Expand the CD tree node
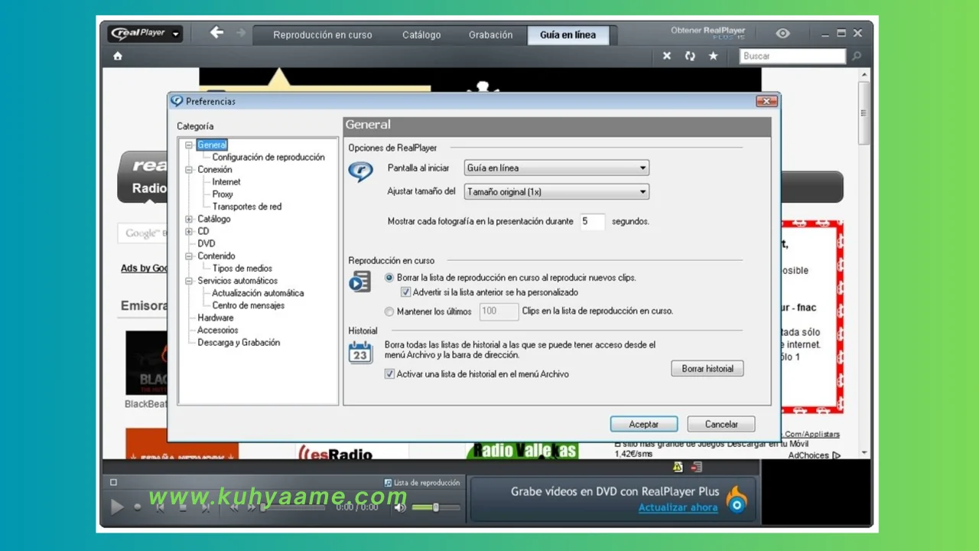979x551 pixels. coord(189,231)
